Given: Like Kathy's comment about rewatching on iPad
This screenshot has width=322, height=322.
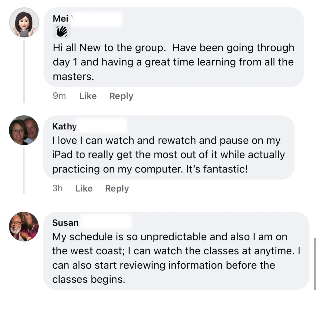Looking at the screenshot, I should [84, 188].
